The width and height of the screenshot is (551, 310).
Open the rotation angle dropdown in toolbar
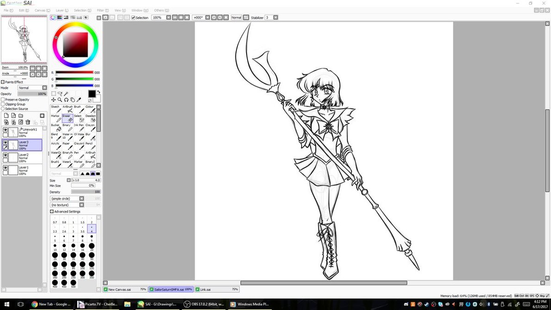coord(207,18)
